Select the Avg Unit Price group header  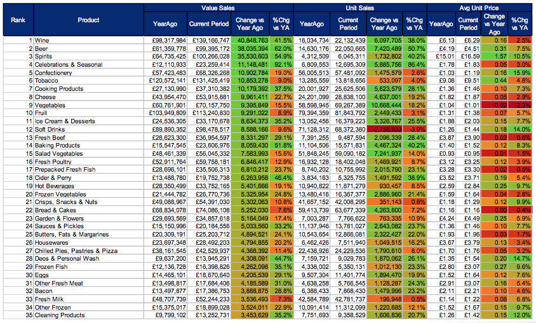(479, 8)
